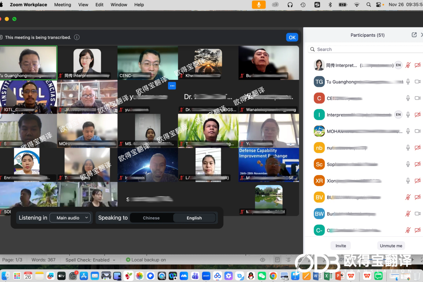Viewport: 423px width, 282px height.
Task: Click the transcription info icon
Action: coord(77,37)
